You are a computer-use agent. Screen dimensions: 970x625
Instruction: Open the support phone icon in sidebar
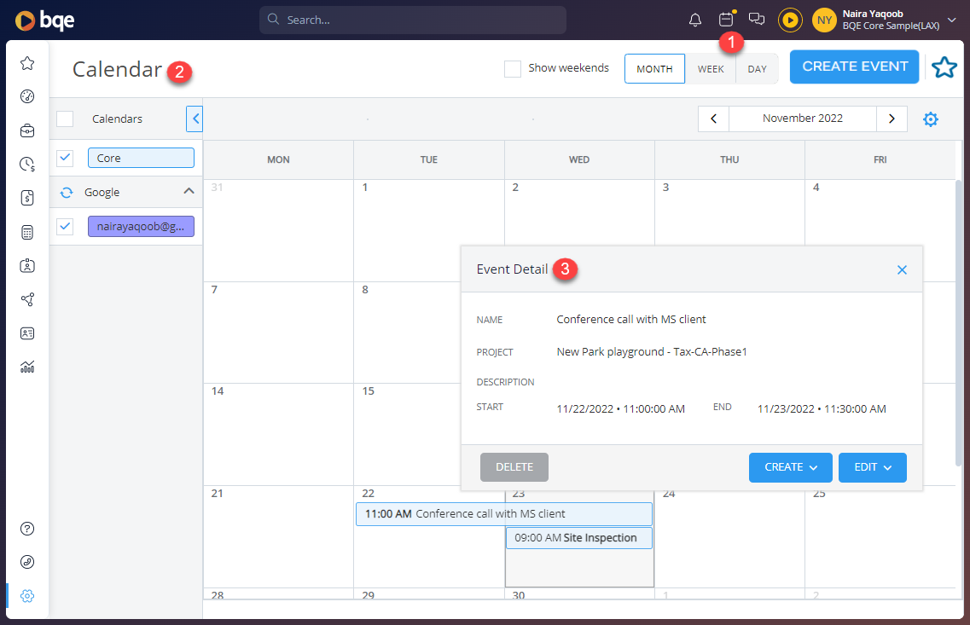27,562
